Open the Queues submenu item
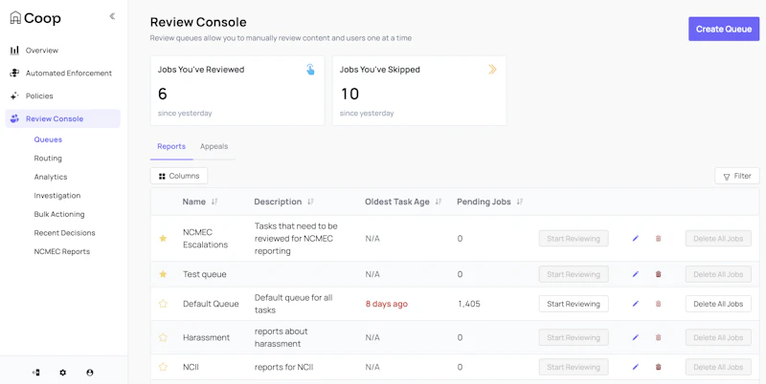 pyautogui.click(x=48, y=139)
